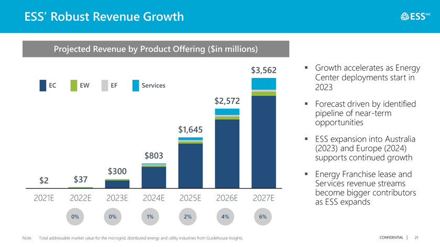The width and height of the screenshot is (440, 247).
Task: Click the $1,645 value label
Action: (190, 130)
